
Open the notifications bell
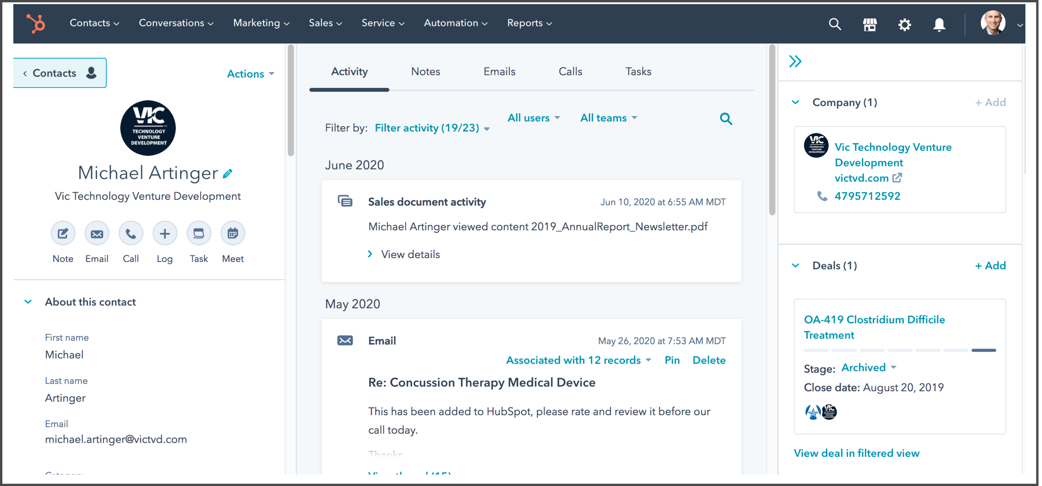click(x=939, y=24)
